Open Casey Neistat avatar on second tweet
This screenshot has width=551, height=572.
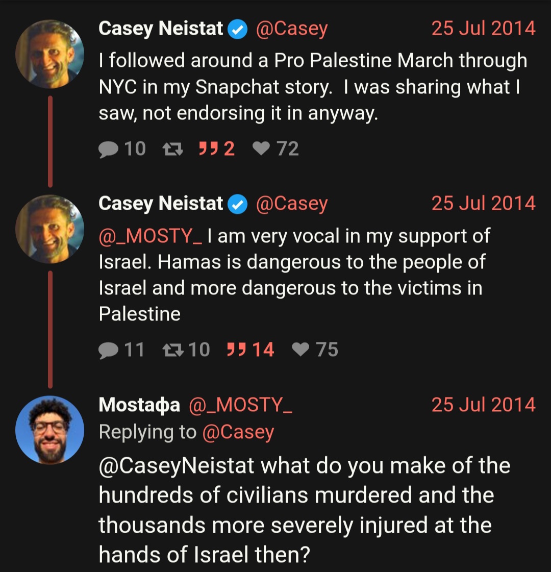click(50, 229)
